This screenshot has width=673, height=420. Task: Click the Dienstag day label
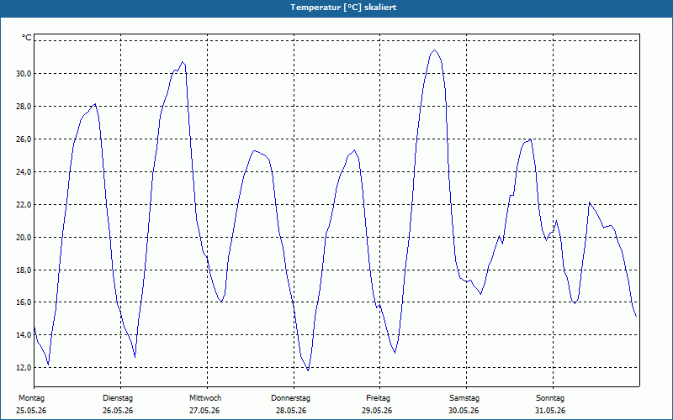(x=118, y=398)
